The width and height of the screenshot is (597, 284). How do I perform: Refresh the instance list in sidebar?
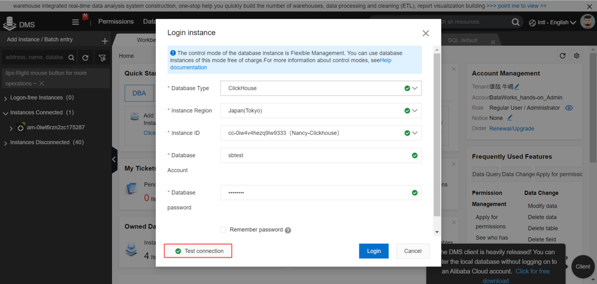[x=85, y=58]
